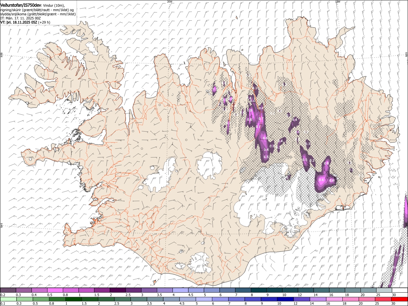Select red lower swatch between 25 and 30

point(382,299)
